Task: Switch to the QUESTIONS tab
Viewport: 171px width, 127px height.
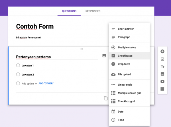Action: [69, 11]
